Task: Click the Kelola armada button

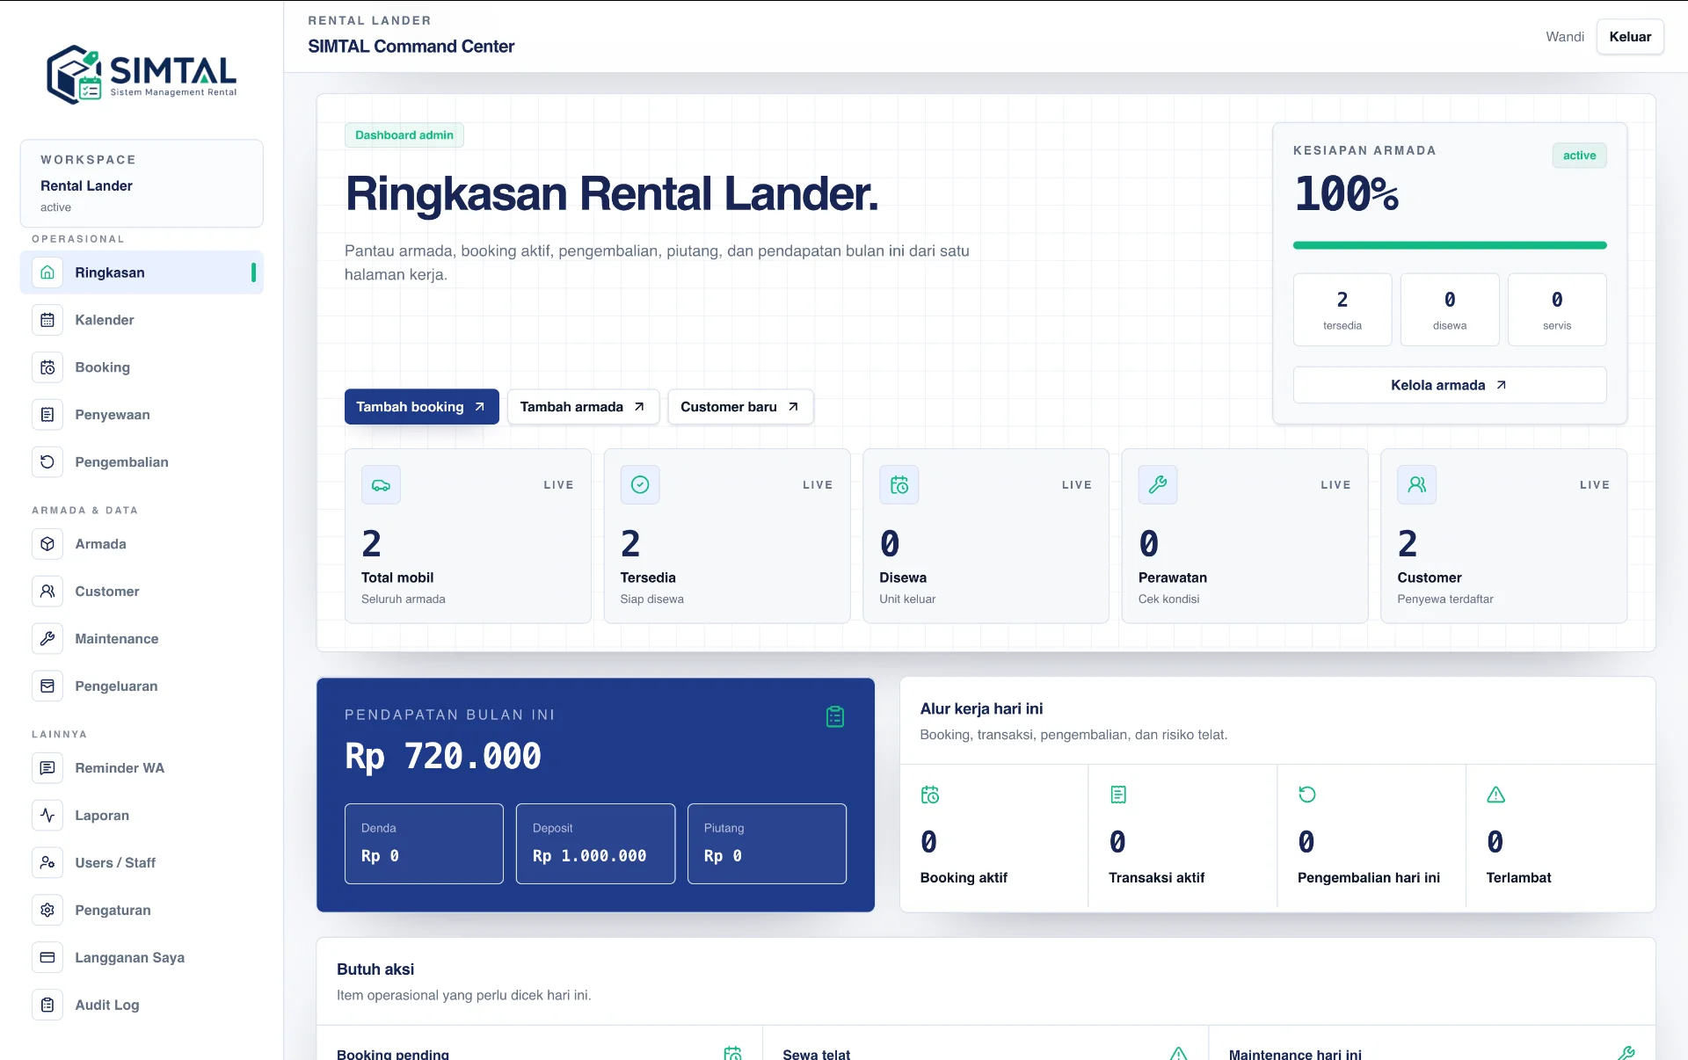Action: click(x=1450, y=385)
